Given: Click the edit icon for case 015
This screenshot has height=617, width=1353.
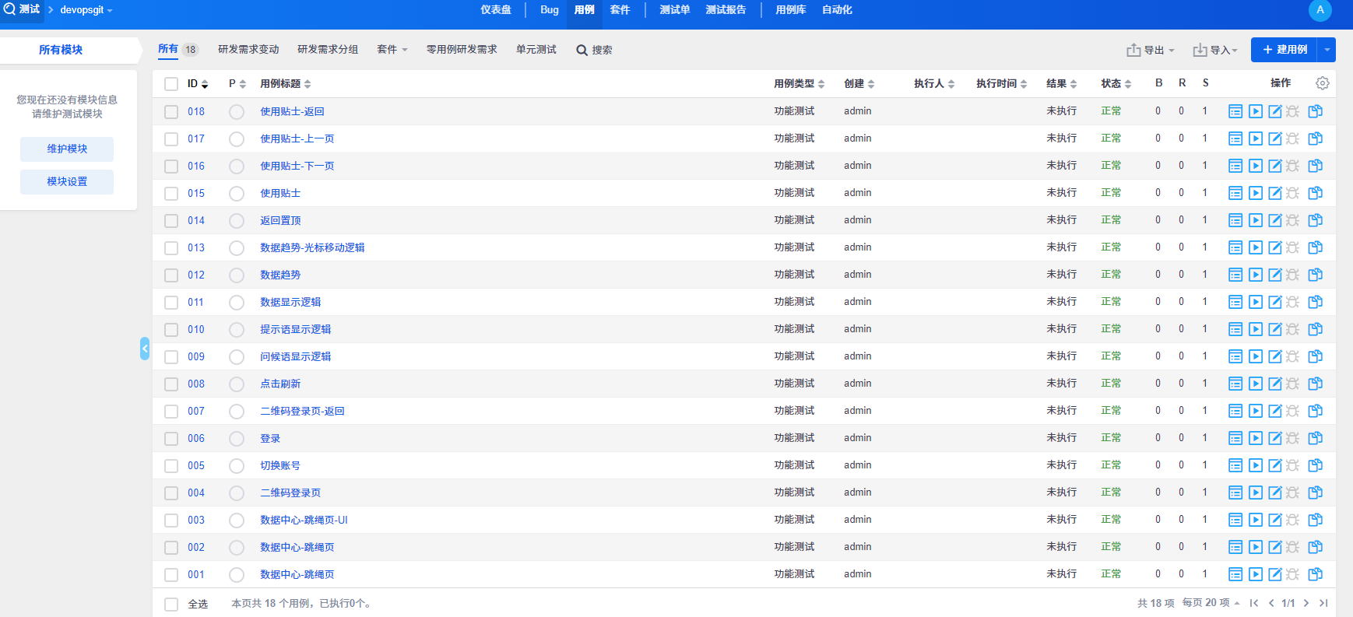Looking at the screenshot, I should tap(1274, 193).
